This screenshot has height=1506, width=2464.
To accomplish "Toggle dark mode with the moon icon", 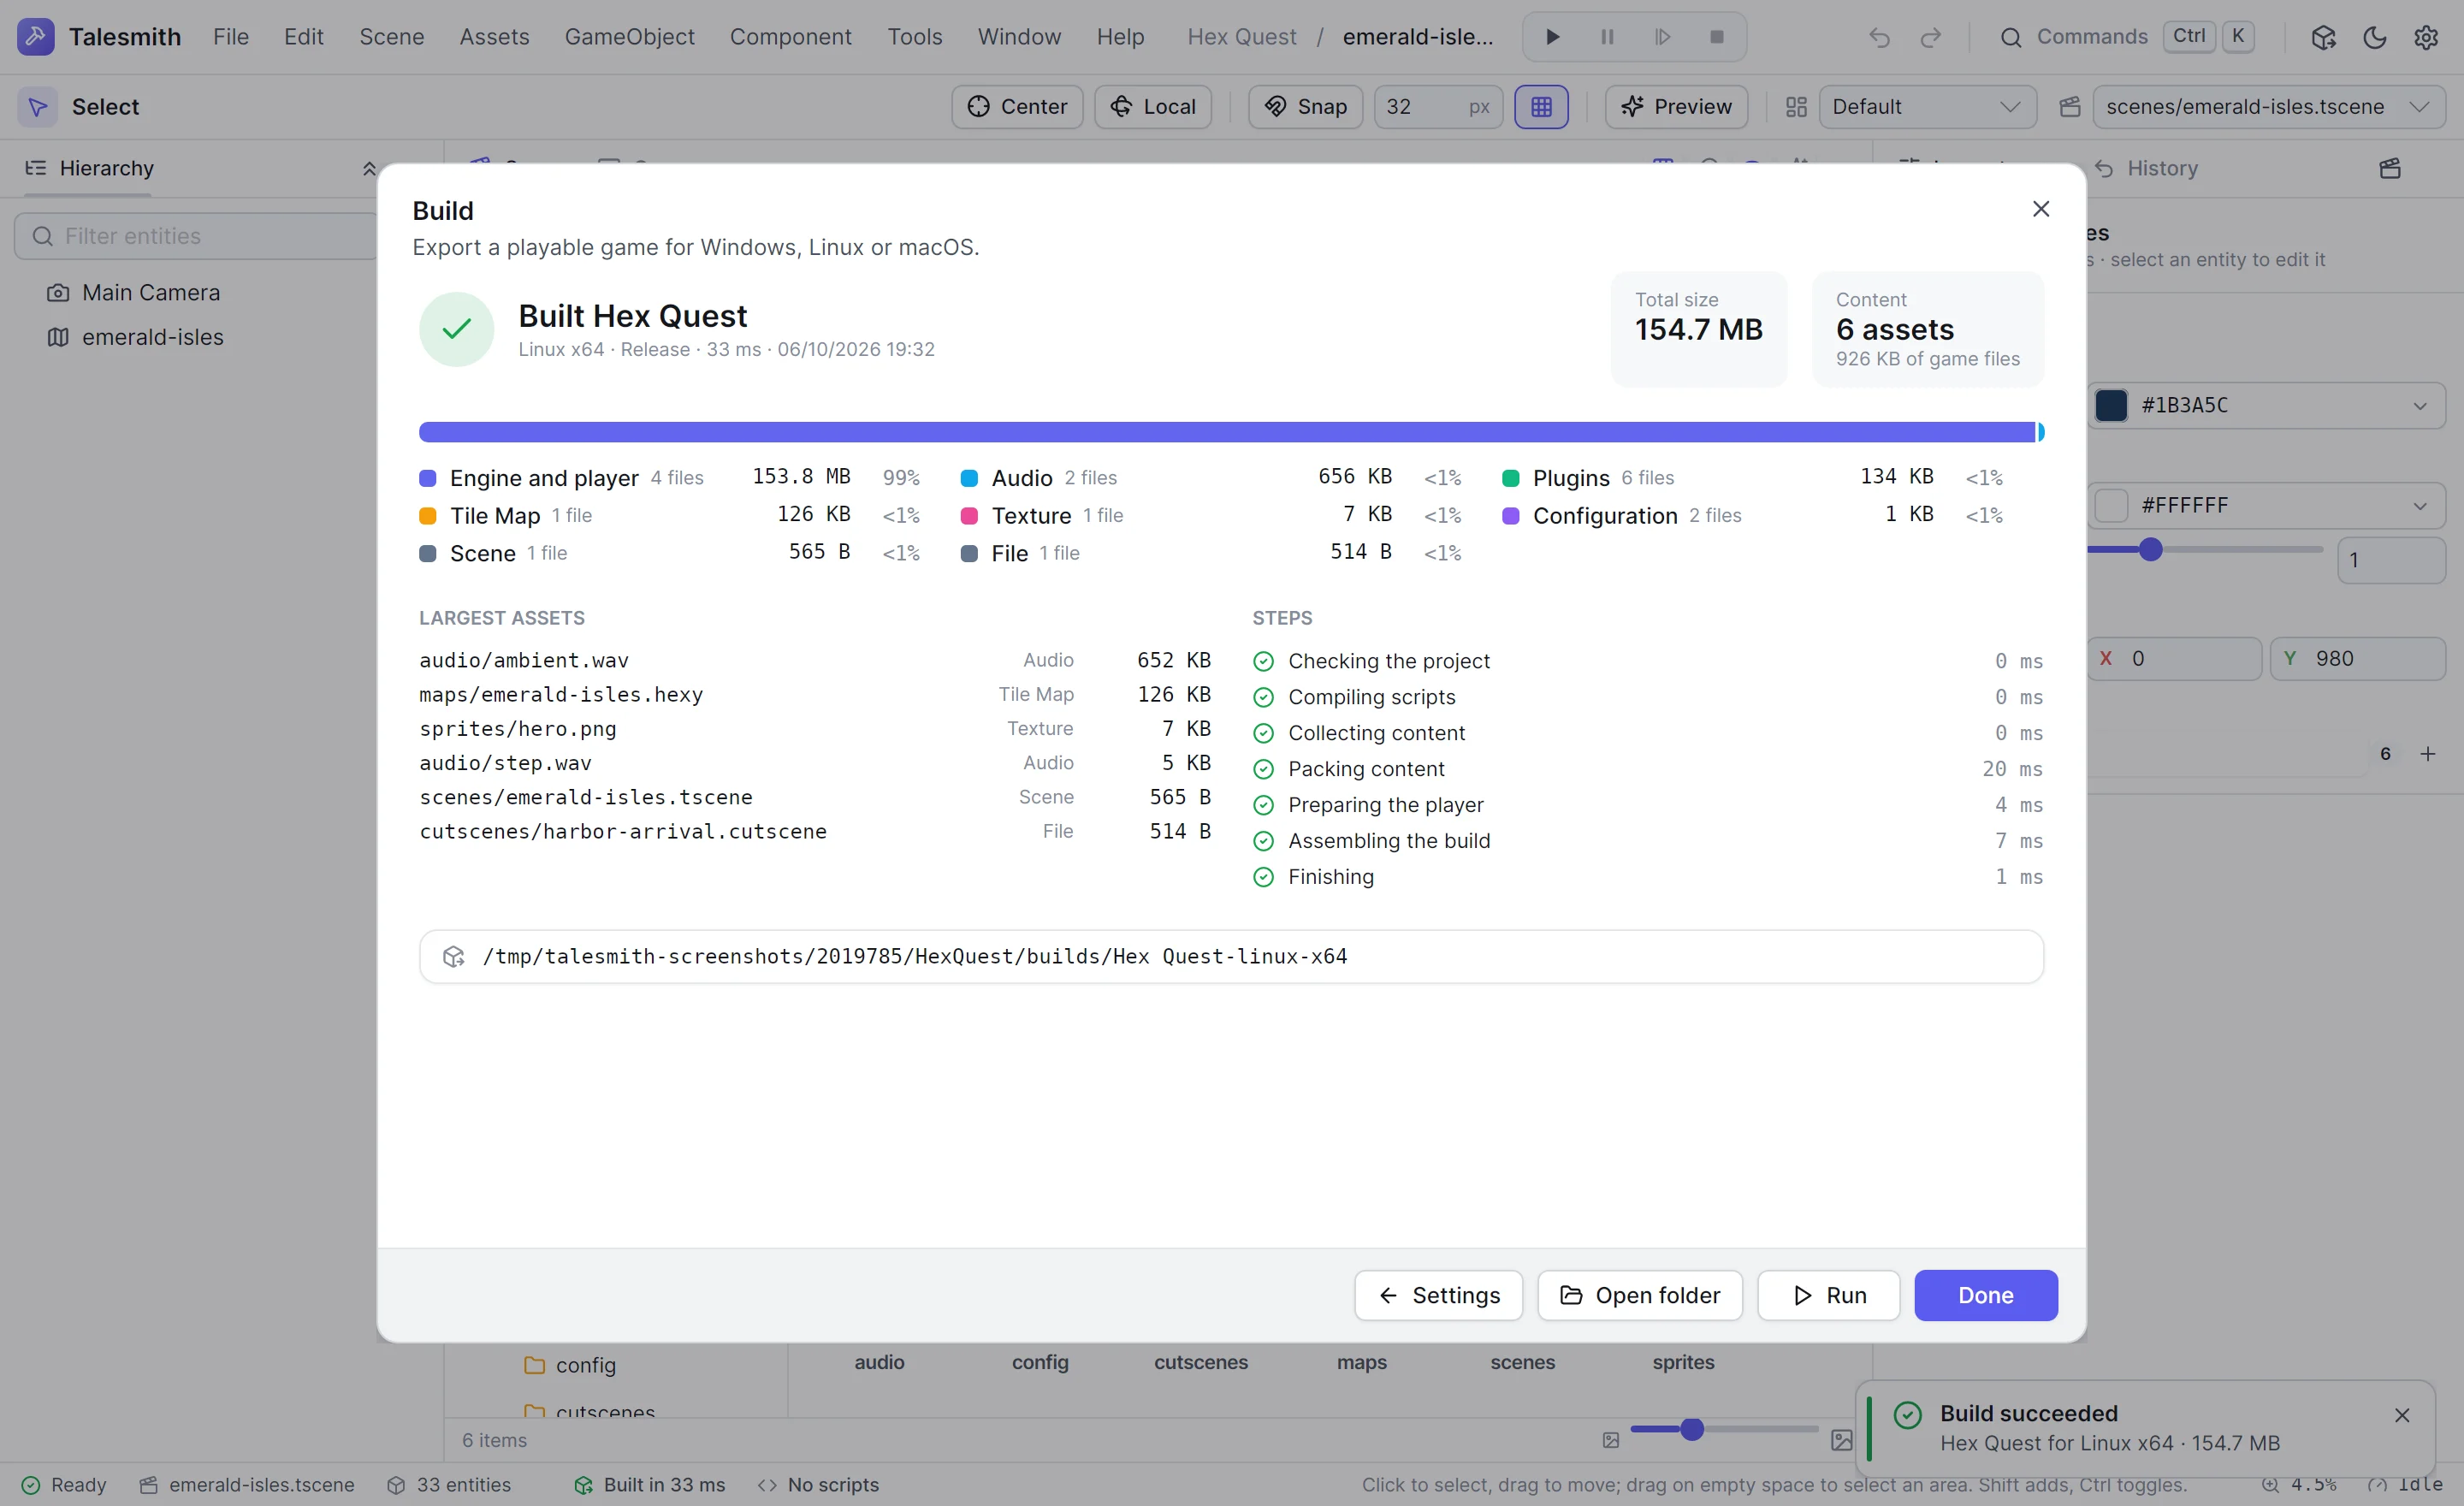I will [2374, 37].
